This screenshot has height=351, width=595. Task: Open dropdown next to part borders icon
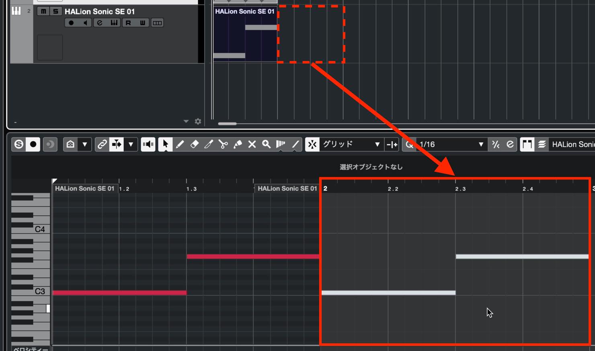point(84,144)
